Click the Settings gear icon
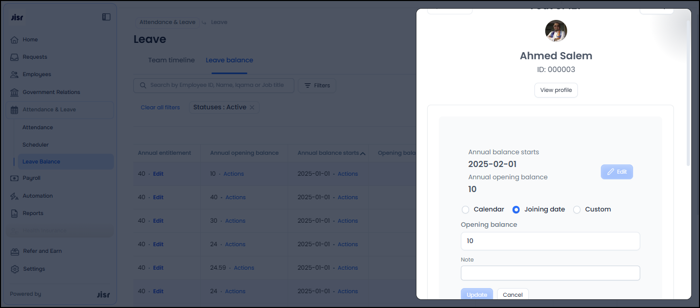 pyautogui.click(x=14, y=269)
